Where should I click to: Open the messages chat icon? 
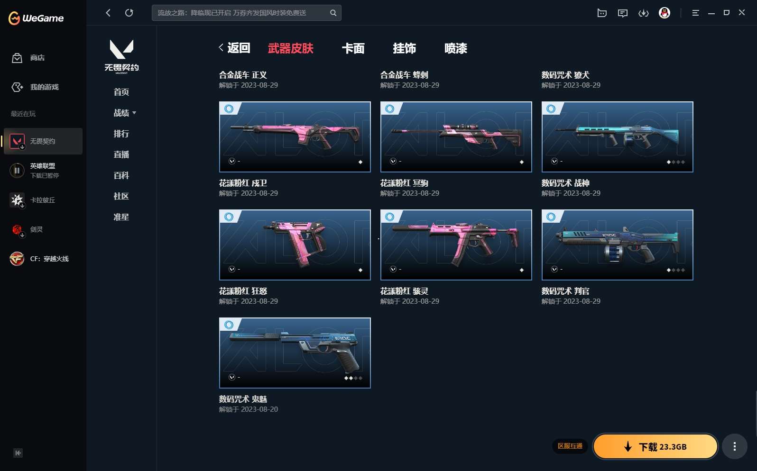623,13
